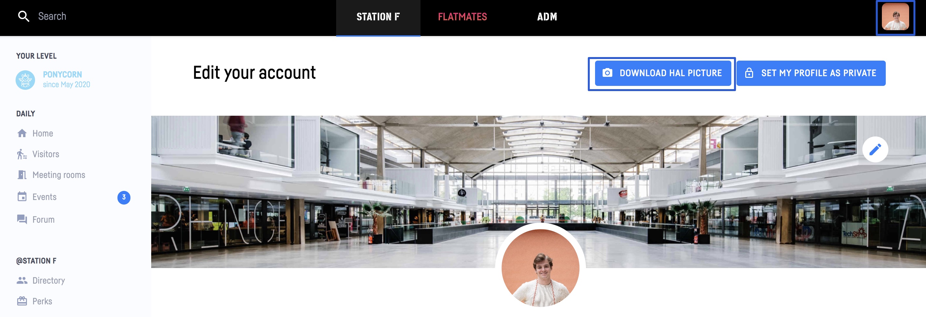Click the Download HAL Picture button
This screenshot has width=926, height=317.
coord(663,73)
